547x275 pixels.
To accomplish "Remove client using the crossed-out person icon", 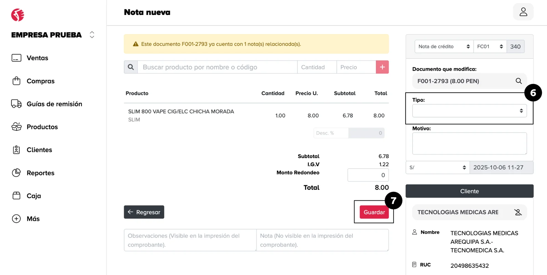I will (x=518, y=212).
